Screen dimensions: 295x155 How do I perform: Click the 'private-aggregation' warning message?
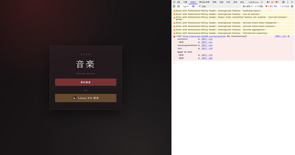point(221,29)
